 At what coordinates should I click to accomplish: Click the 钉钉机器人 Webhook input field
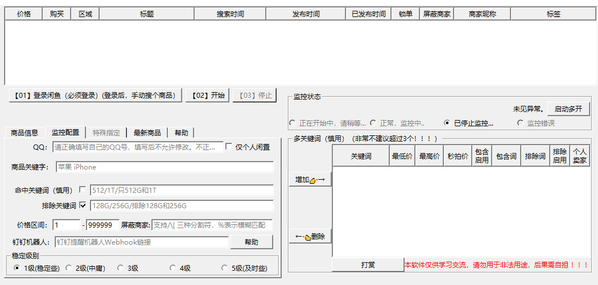142,242
